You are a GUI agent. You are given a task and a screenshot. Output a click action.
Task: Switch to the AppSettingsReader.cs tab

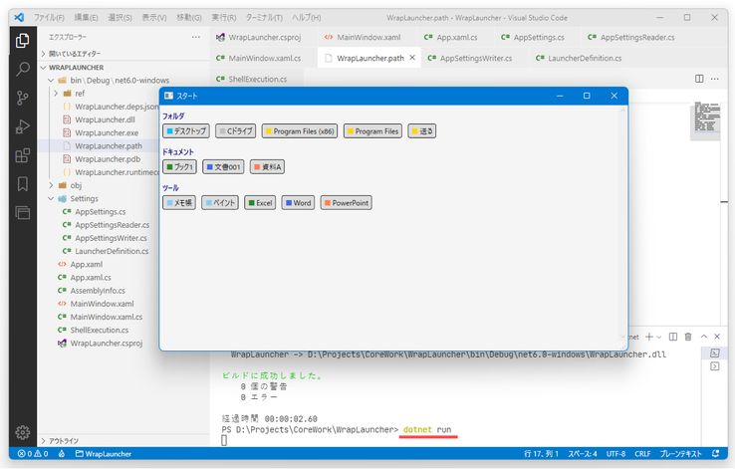631,37
